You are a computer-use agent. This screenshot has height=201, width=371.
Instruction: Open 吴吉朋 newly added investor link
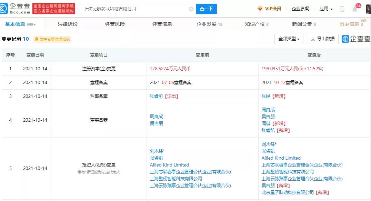click(268, 185)
